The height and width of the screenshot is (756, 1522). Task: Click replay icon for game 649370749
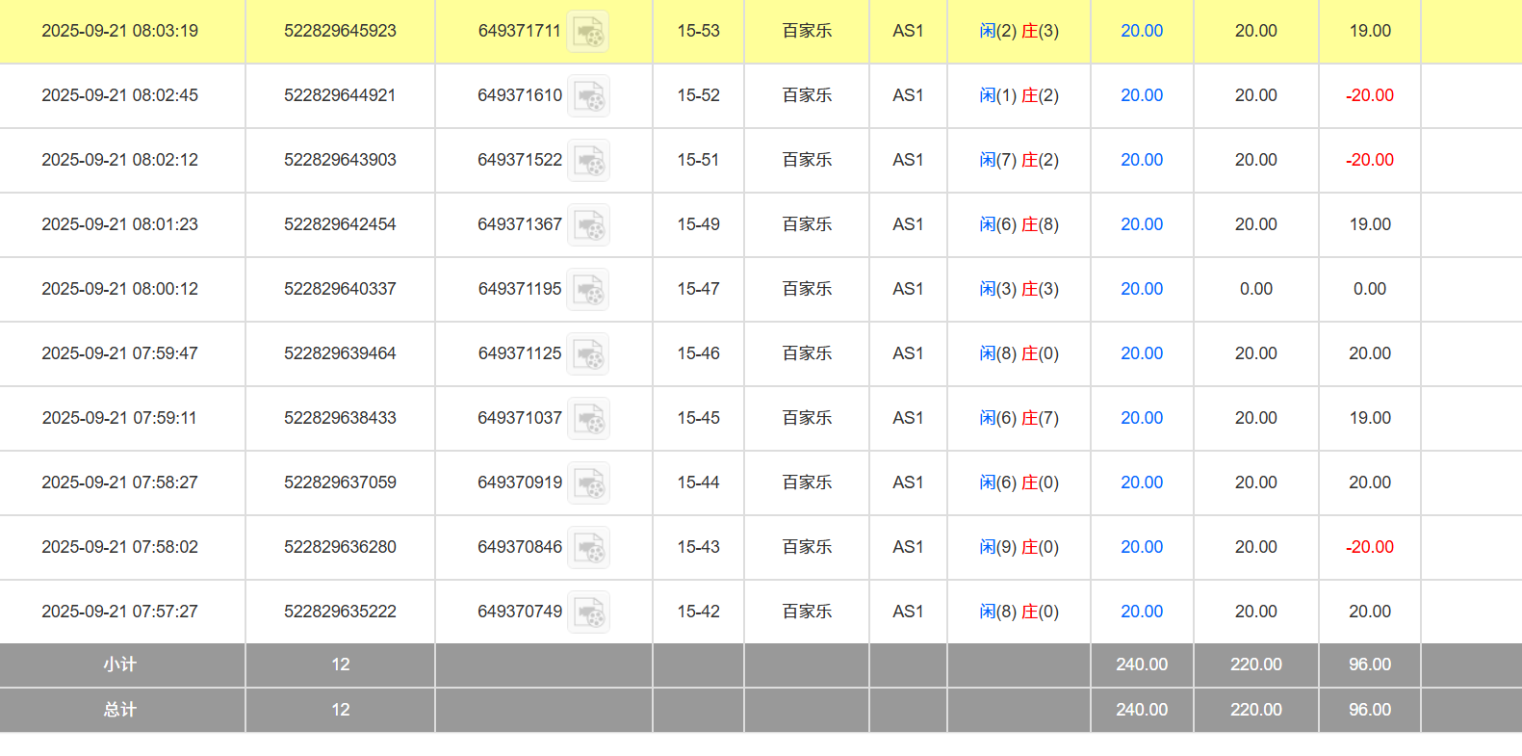[587, 613]
